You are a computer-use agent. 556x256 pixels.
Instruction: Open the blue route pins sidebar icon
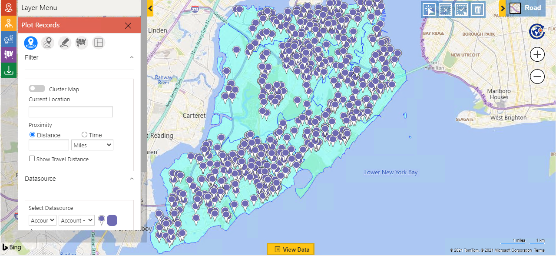click(8, 40)
